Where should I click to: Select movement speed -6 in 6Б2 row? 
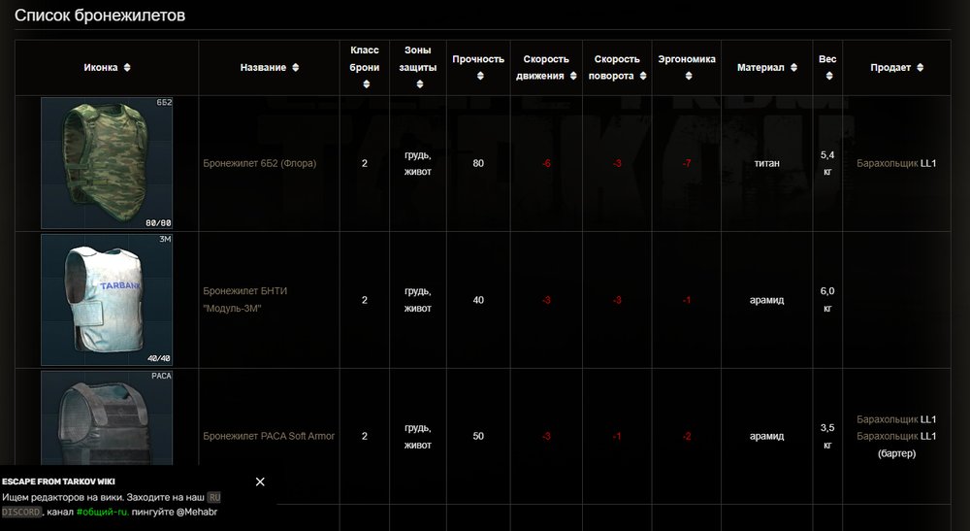pyautogui.click(x=546, y=163)
